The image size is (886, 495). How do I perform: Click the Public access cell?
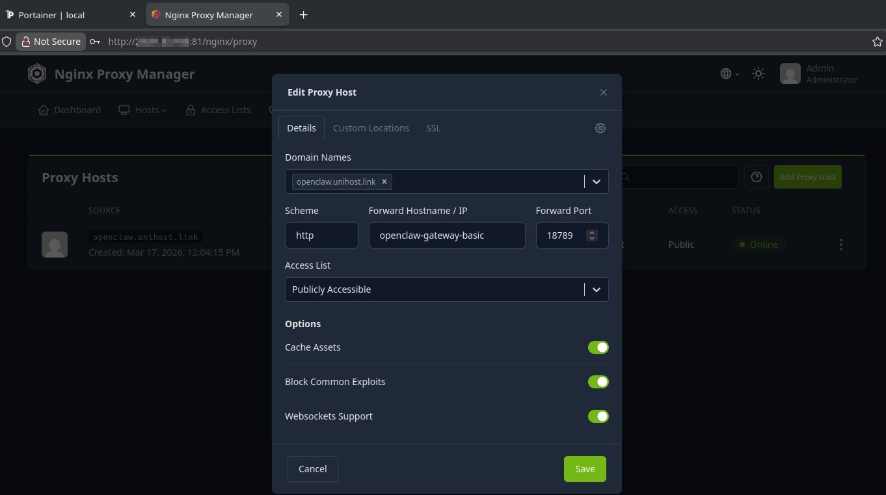[x=681, y=245]
